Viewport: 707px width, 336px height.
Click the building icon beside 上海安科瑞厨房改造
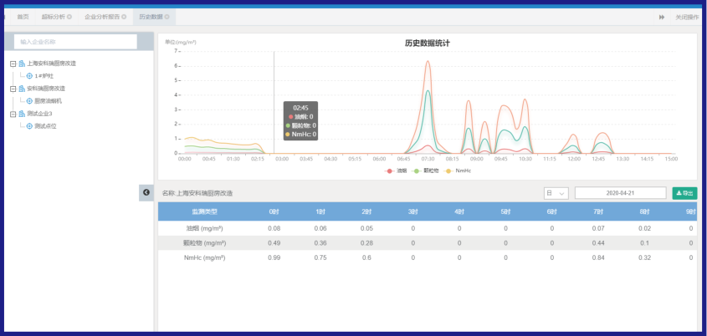22,64
